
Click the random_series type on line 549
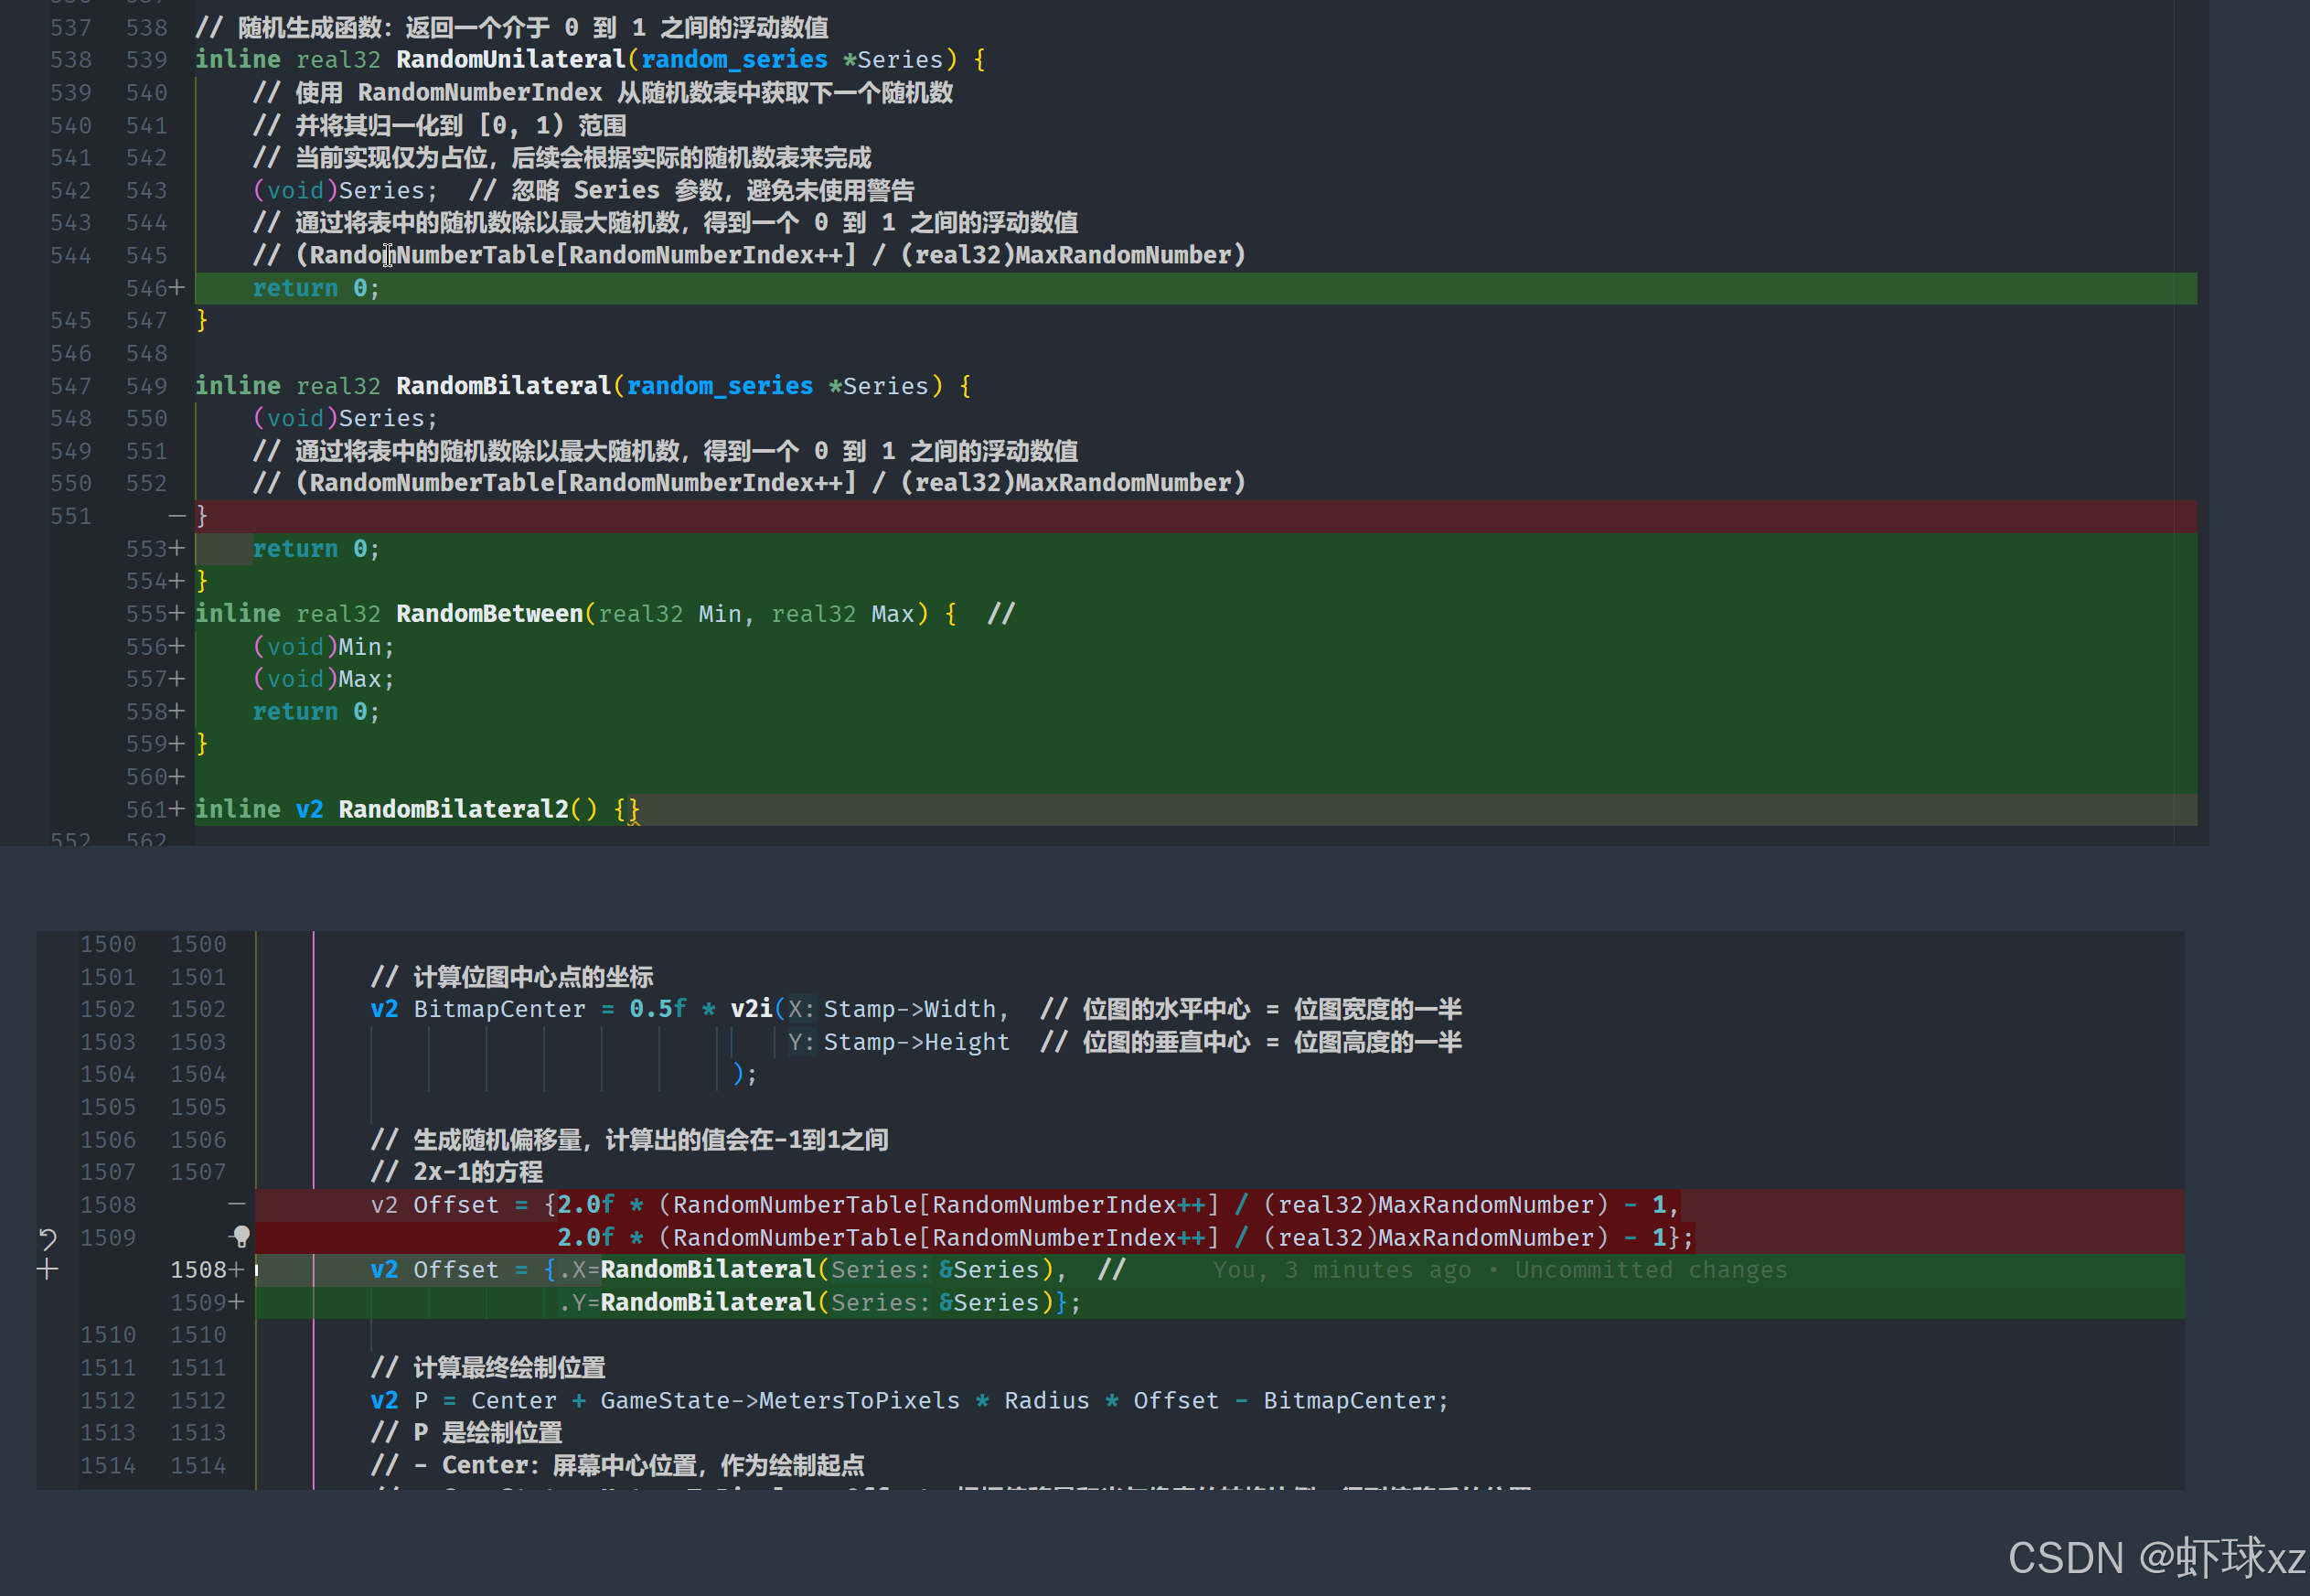pos(720,386)
